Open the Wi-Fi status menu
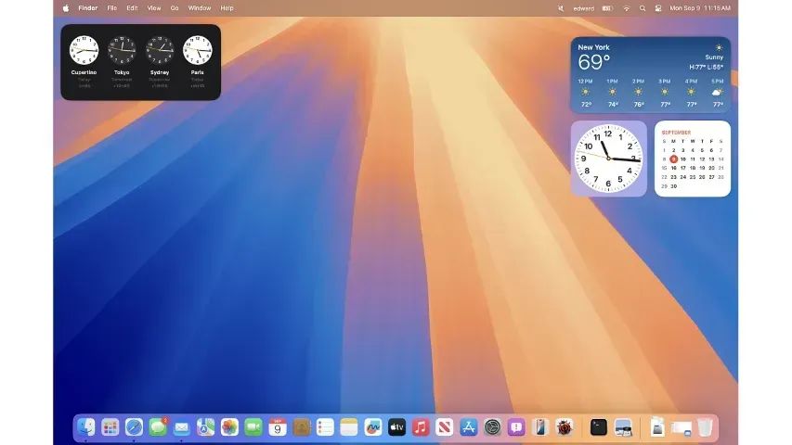The height and width of the screenshot is (445, 792). [x=626, y=7]
